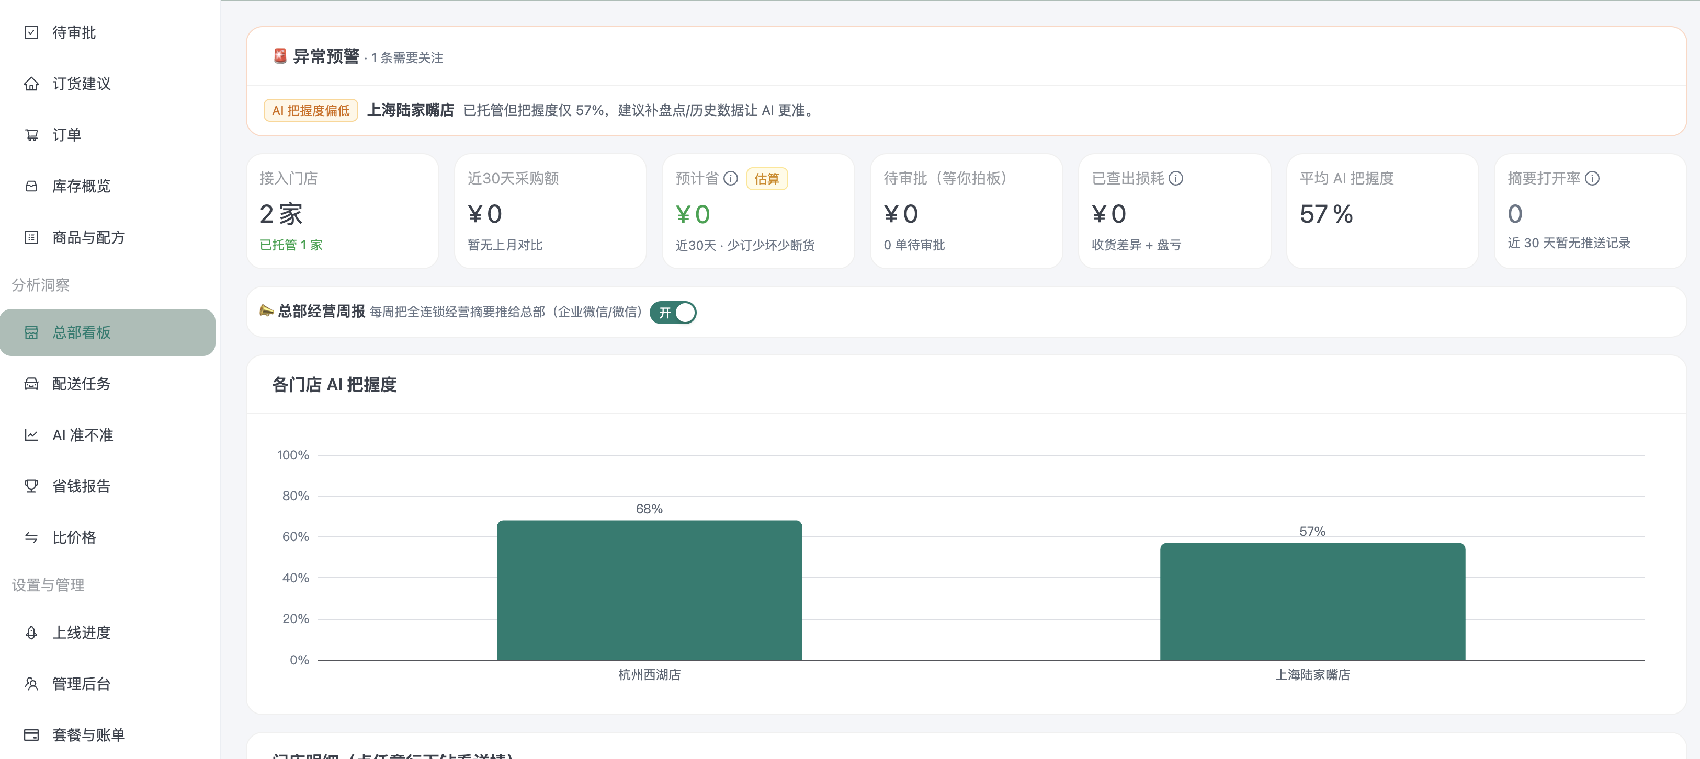Screen dimensions: 1700x759
Task: Open 商品与配方 section
Action: click(x=108, y=237)
